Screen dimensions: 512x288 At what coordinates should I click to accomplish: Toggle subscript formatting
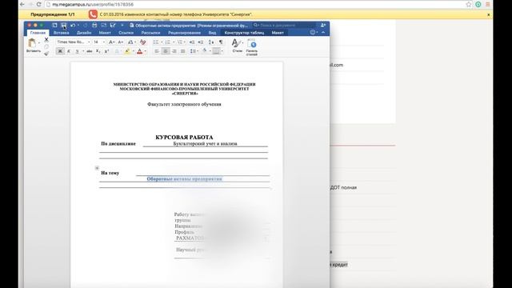(x=98, y=51)
